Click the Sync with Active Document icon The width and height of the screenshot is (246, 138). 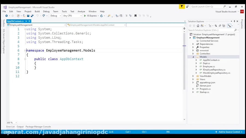point(216,26)
